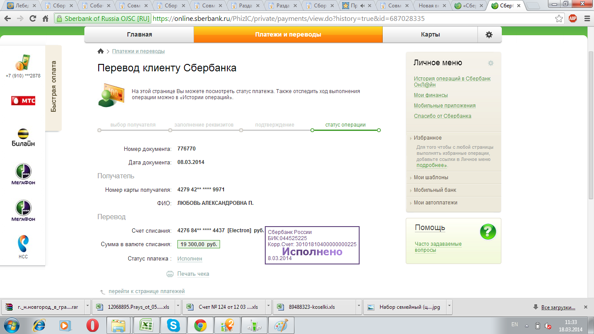The width and height of the screenshot is (594, 334).
Task: Click EN language indicator in tray
Action: pyautogui.click(x=514, y=324)
